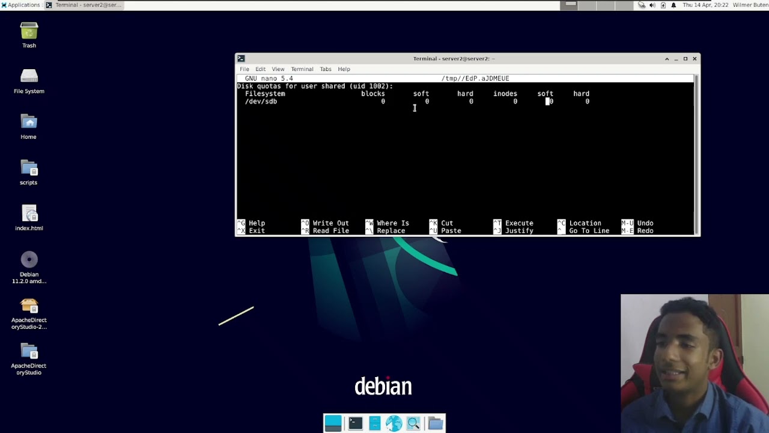Open the Edit menu in Terminal

(x=260, y=69)
